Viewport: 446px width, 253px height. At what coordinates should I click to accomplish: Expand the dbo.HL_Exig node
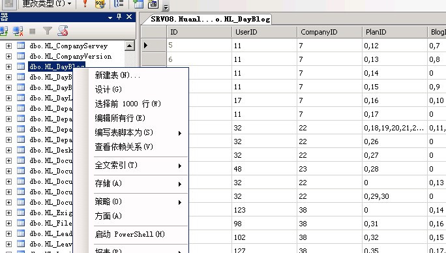tap(9, 213)
